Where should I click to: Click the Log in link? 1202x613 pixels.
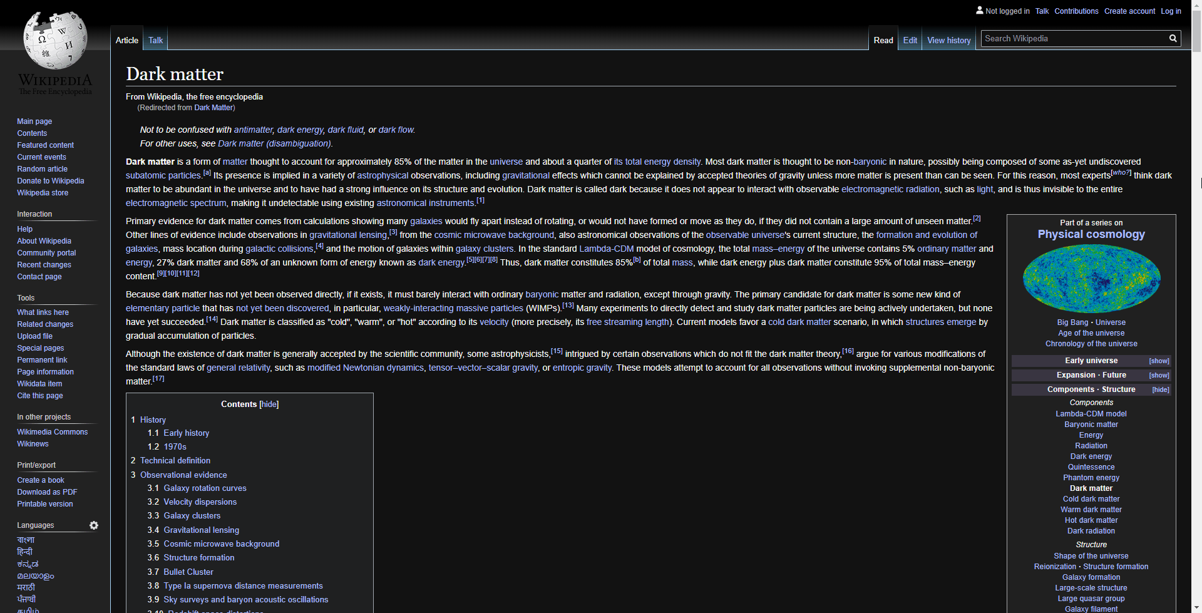point(1171,11)
